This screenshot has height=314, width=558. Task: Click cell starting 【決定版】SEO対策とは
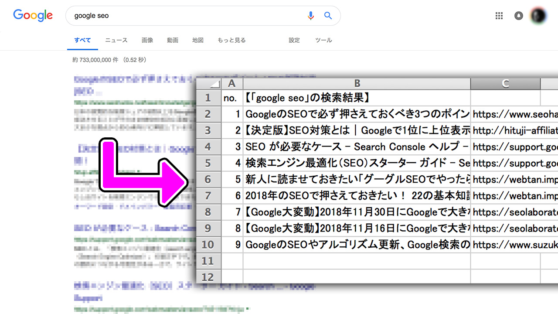tap(357, 130)
